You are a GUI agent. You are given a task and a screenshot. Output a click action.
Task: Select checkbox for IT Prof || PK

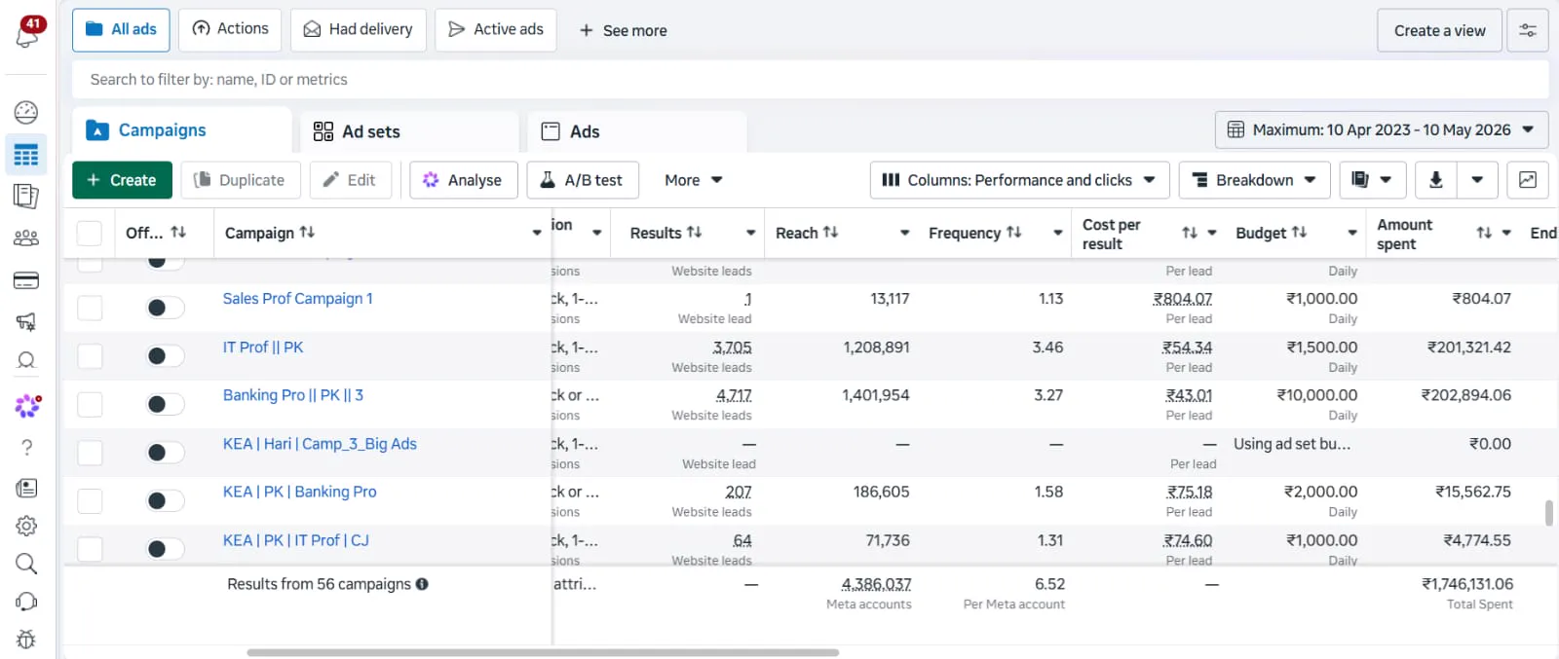(x=90, y=356)
